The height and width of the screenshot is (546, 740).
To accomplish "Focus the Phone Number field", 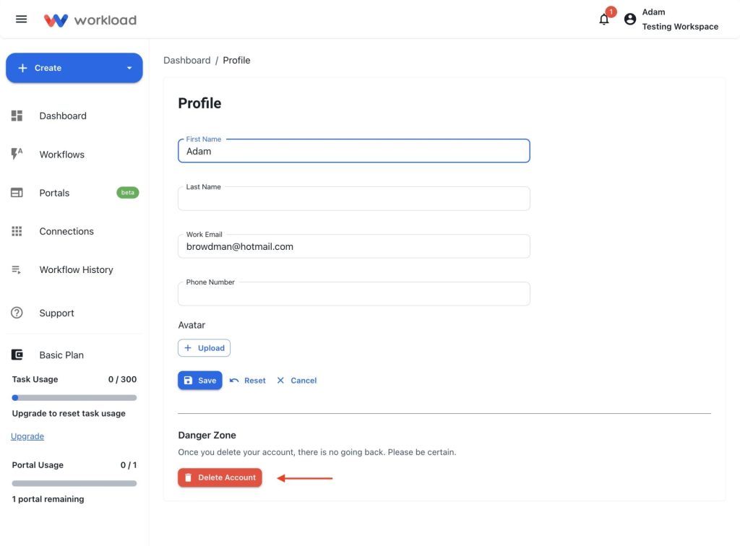I will 354,294.
